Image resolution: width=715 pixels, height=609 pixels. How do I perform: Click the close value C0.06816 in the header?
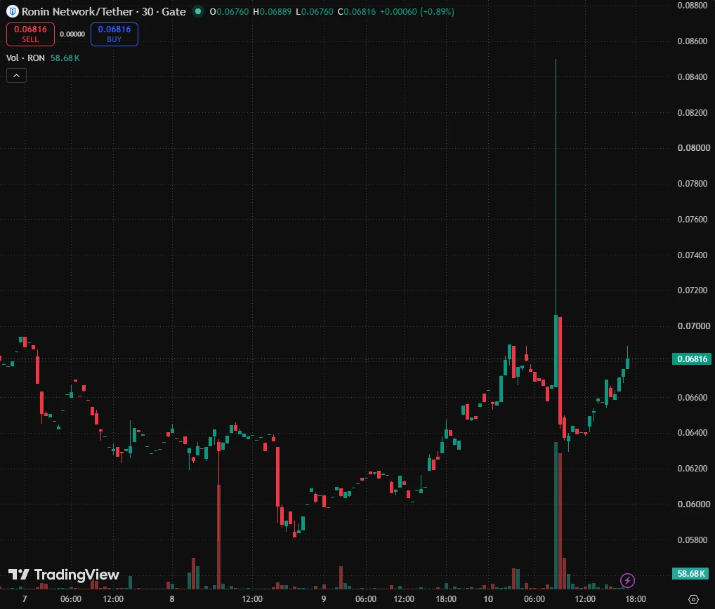357,12
